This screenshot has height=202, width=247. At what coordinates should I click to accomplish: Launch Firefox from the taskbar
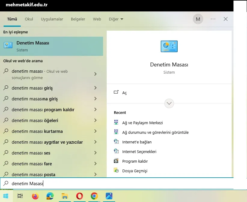click(x=35, y=196)
